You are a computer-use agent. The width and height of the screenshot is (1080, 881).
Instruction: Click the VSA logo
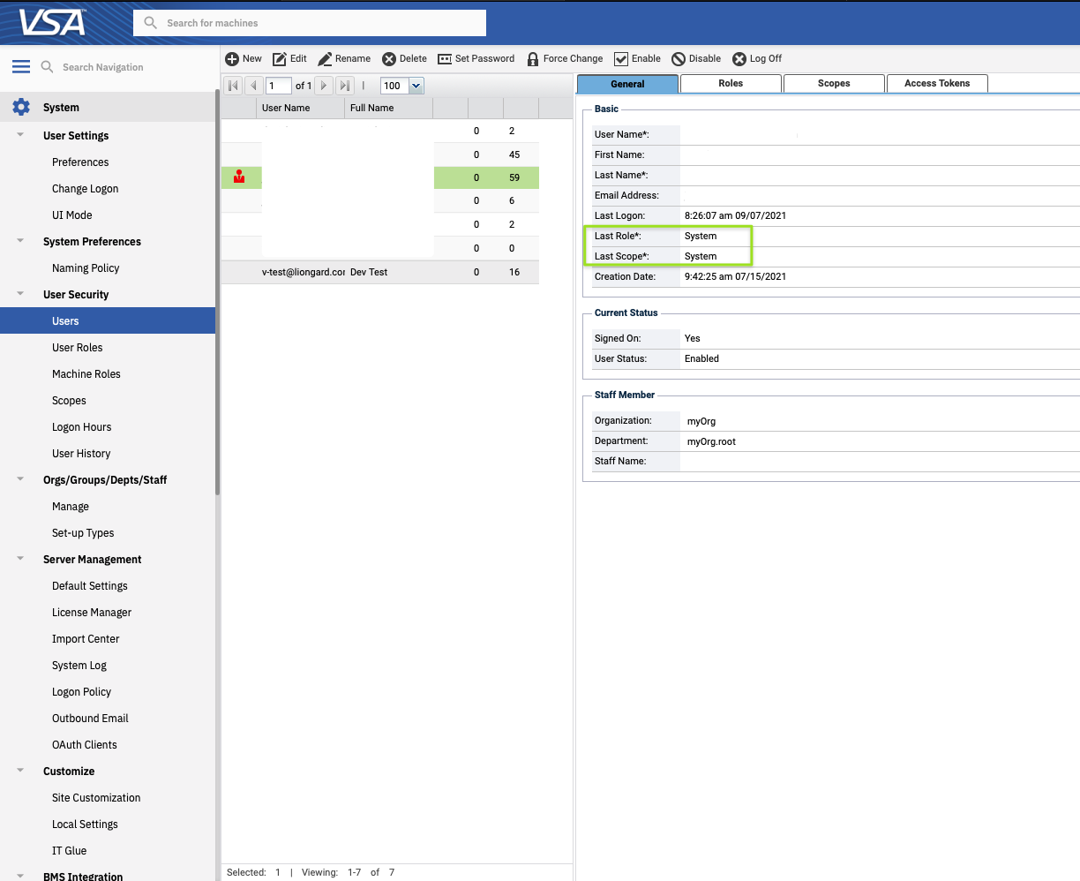(52, 21)
